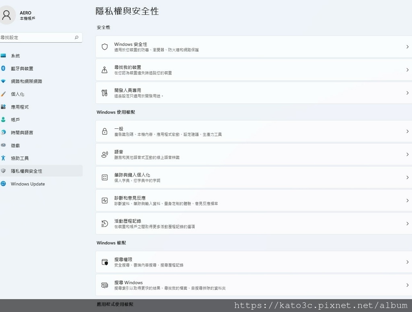Screen dimensions: 412x312
Task: Click the 診斷和意見反應 title text
Action: [x=130, y=198]
